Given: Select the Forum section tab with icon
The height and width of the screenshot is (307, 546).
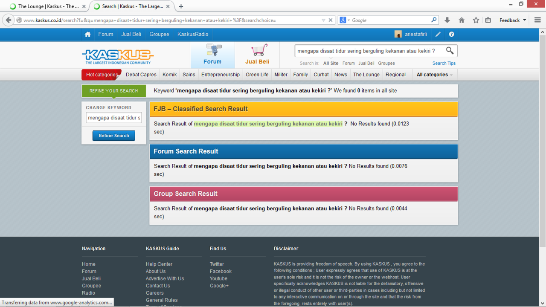Looking at the screenshot, I should click(212, 55).
